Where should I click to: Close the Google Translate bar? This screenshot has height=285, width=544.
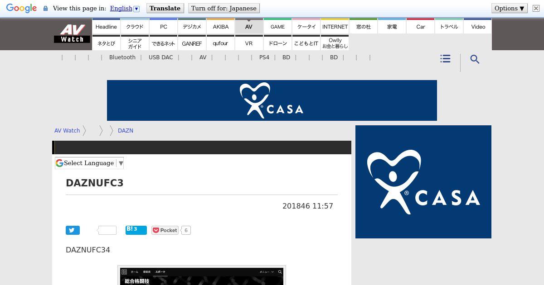[x=536, y=8]
